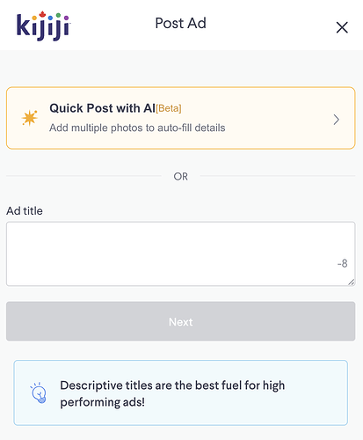Click 'Add multiple photos to auto-fill details' text
This screenshot has width=363, height=440.
pyautogui.click(x=137, y=128)
